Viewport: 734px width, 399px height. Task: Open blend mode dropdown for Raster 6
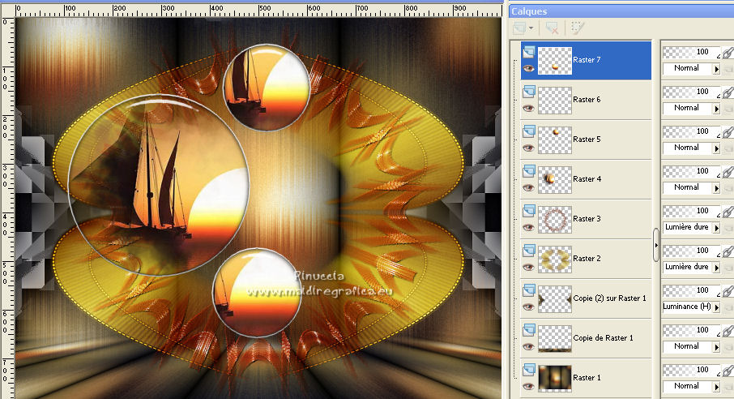(x=716, y=109)
